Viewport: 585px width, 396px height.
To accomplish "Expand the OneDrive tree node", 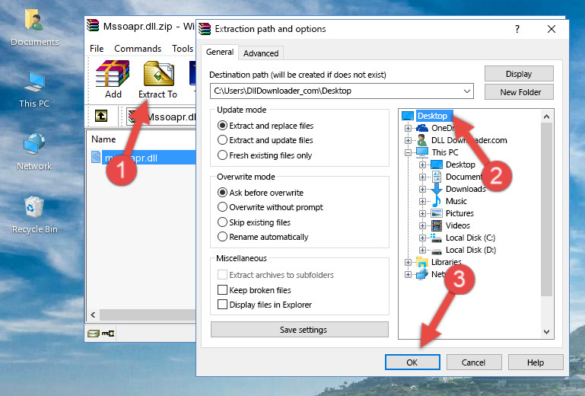I will tap(408, 128).
